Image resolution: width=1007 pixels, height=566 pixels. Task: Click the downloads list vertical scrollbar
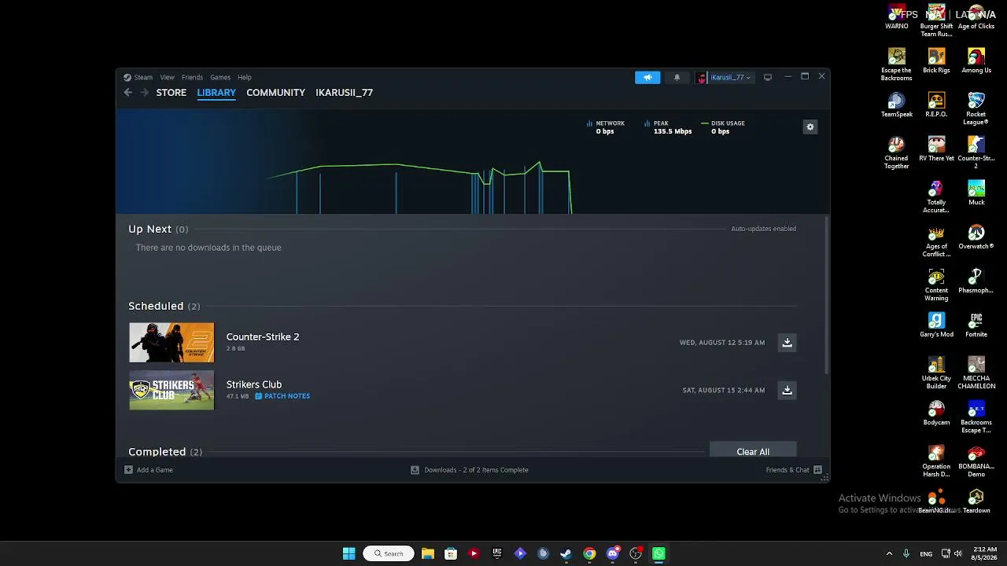tap(826, 295)
